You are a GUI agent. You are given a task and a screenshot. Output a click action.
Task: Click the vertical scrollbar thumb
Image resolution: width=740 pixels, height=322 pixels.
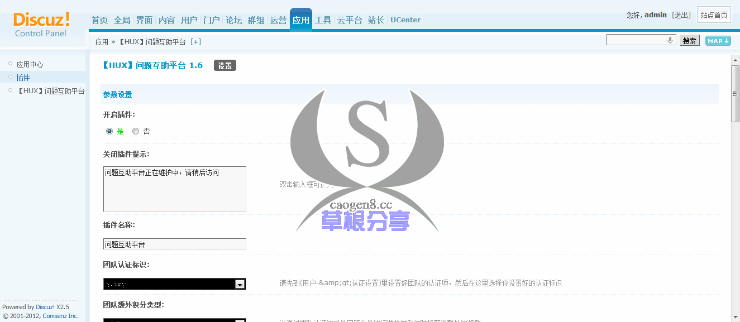735,93
